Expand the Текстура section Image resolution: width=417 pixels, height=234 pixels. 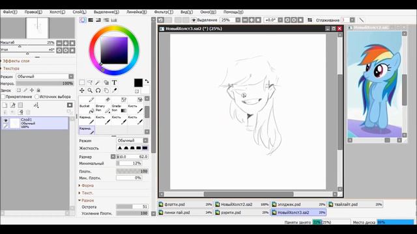[x=10, y=68]
